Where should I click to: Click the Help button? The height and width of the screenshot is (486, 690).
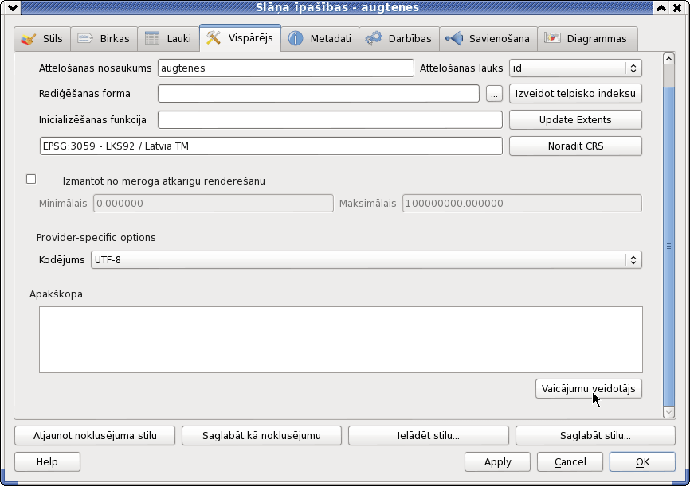pos(47,462)
